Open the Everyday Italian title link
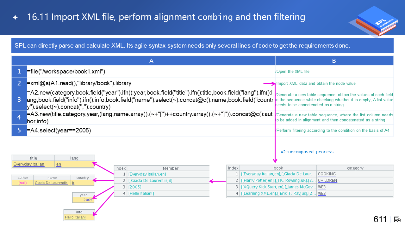Image resolution: width=405 pixels, height=227 pixels. 29,164
